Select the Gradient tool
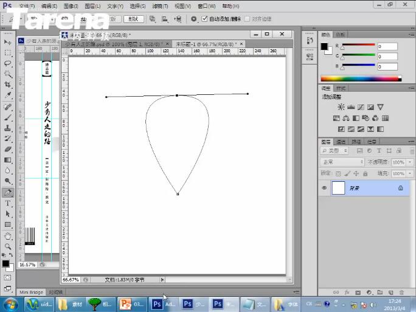 pyautogui.click(x=8, y=160)
